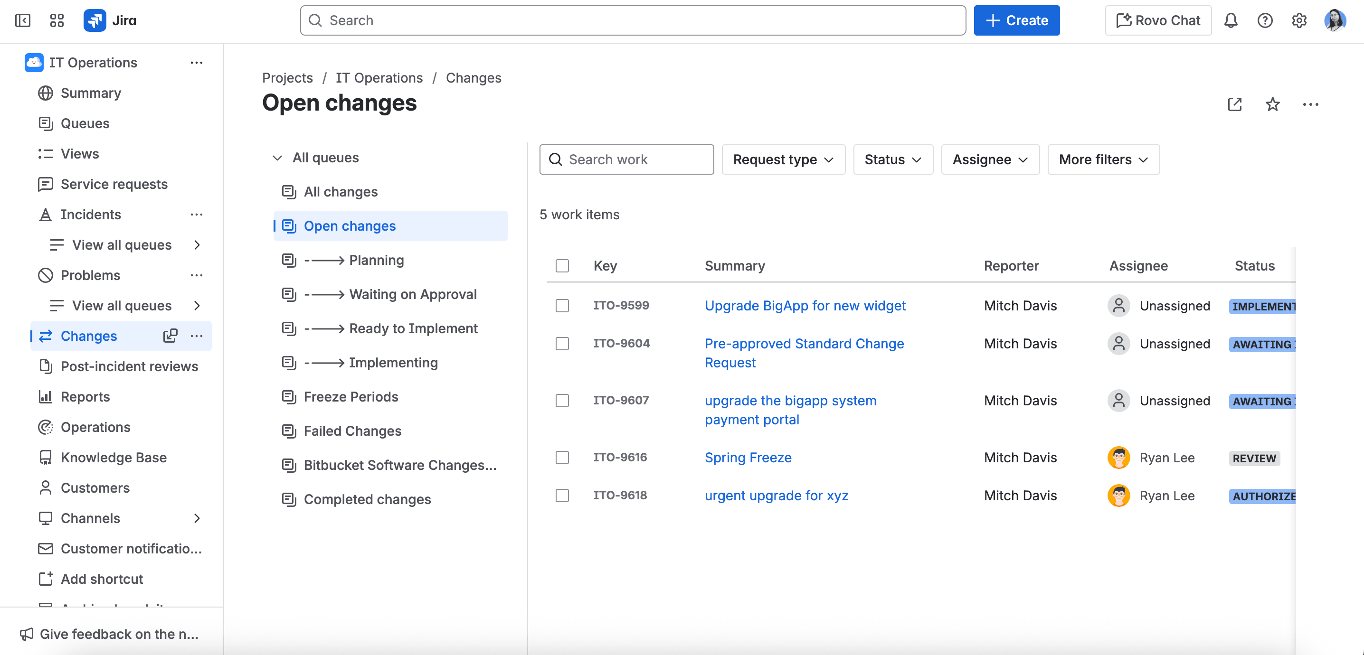Tick the checkbox for ITO-9599
This screenshot has width=1364, height=655.
coord(562,306)
